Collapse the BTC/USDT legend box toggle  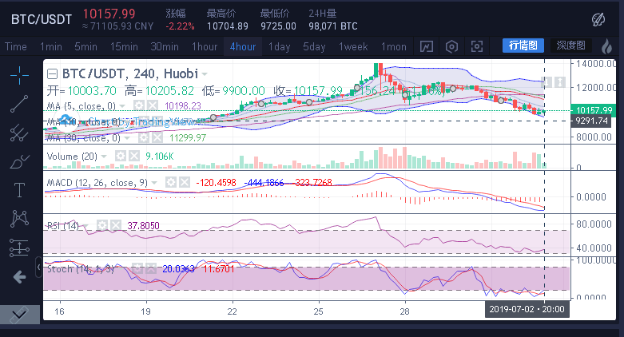[52, 74]
